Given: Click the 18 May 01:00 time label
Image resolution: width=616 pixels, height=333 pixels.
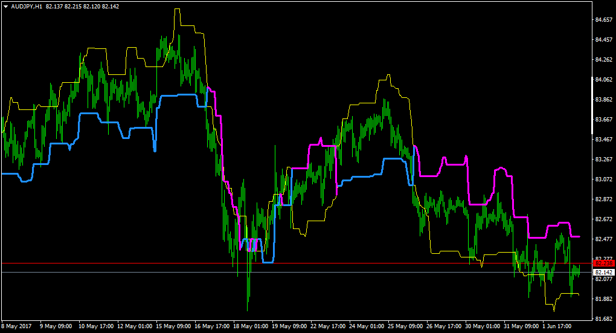Looking at the screenshot, I should tap(251, 326).
